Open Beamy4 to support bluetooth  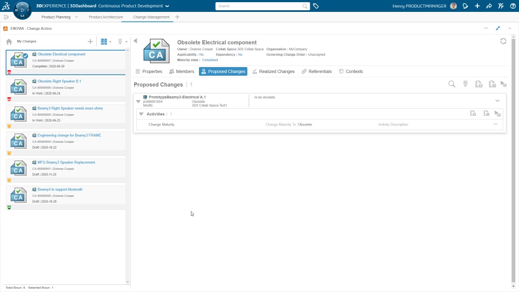[x=60, y=189]
